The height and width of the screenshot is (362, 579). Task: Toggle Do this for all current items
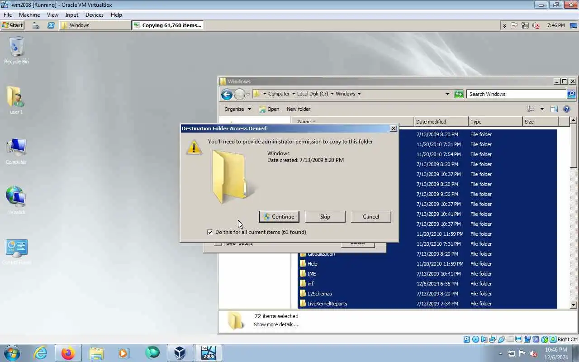coord(210,232)
